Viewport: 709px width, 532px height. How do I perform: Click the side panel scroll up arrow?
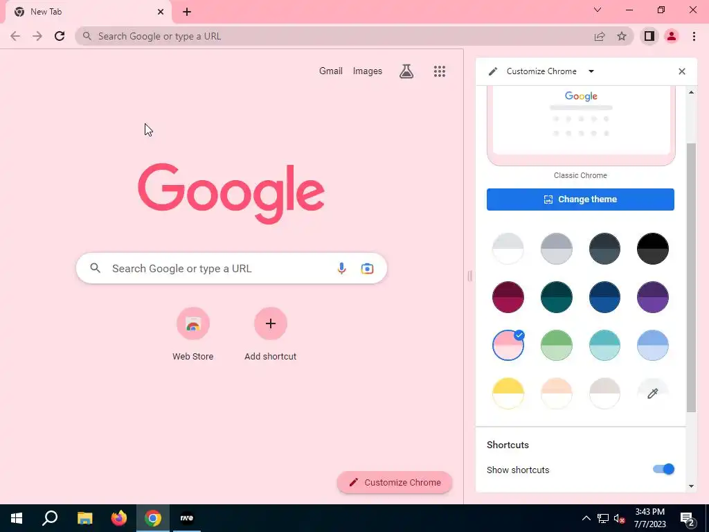tap(691, 92)
